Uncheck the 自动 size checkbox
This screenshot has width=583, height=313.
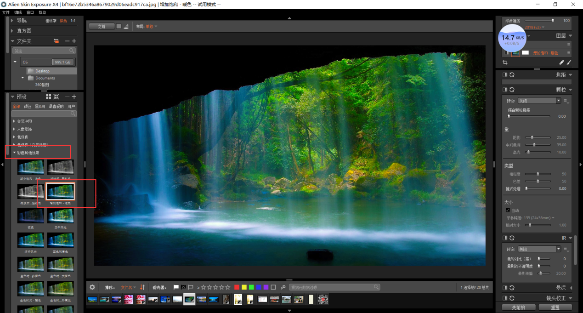tap(508, 210)
